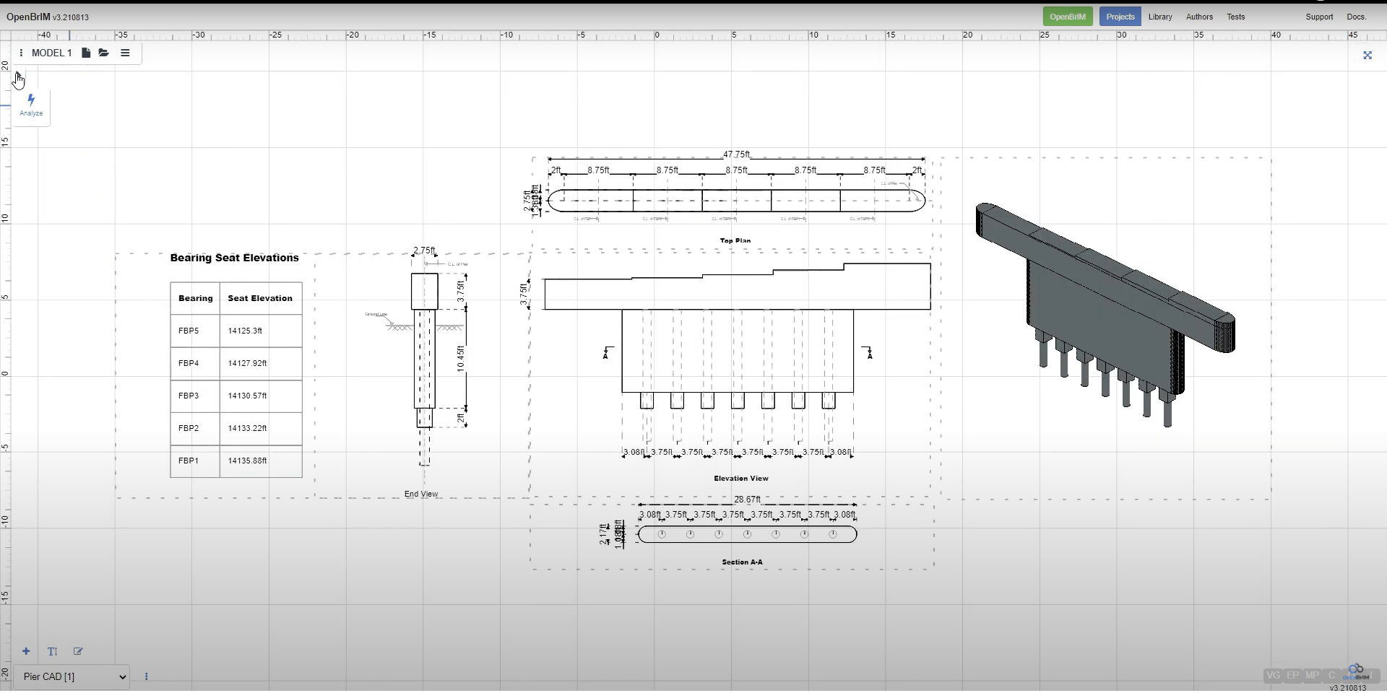Click the edit pencil icon
Image resolution: width=1387 pixels, height=693 pixels.
click(78, 651)
